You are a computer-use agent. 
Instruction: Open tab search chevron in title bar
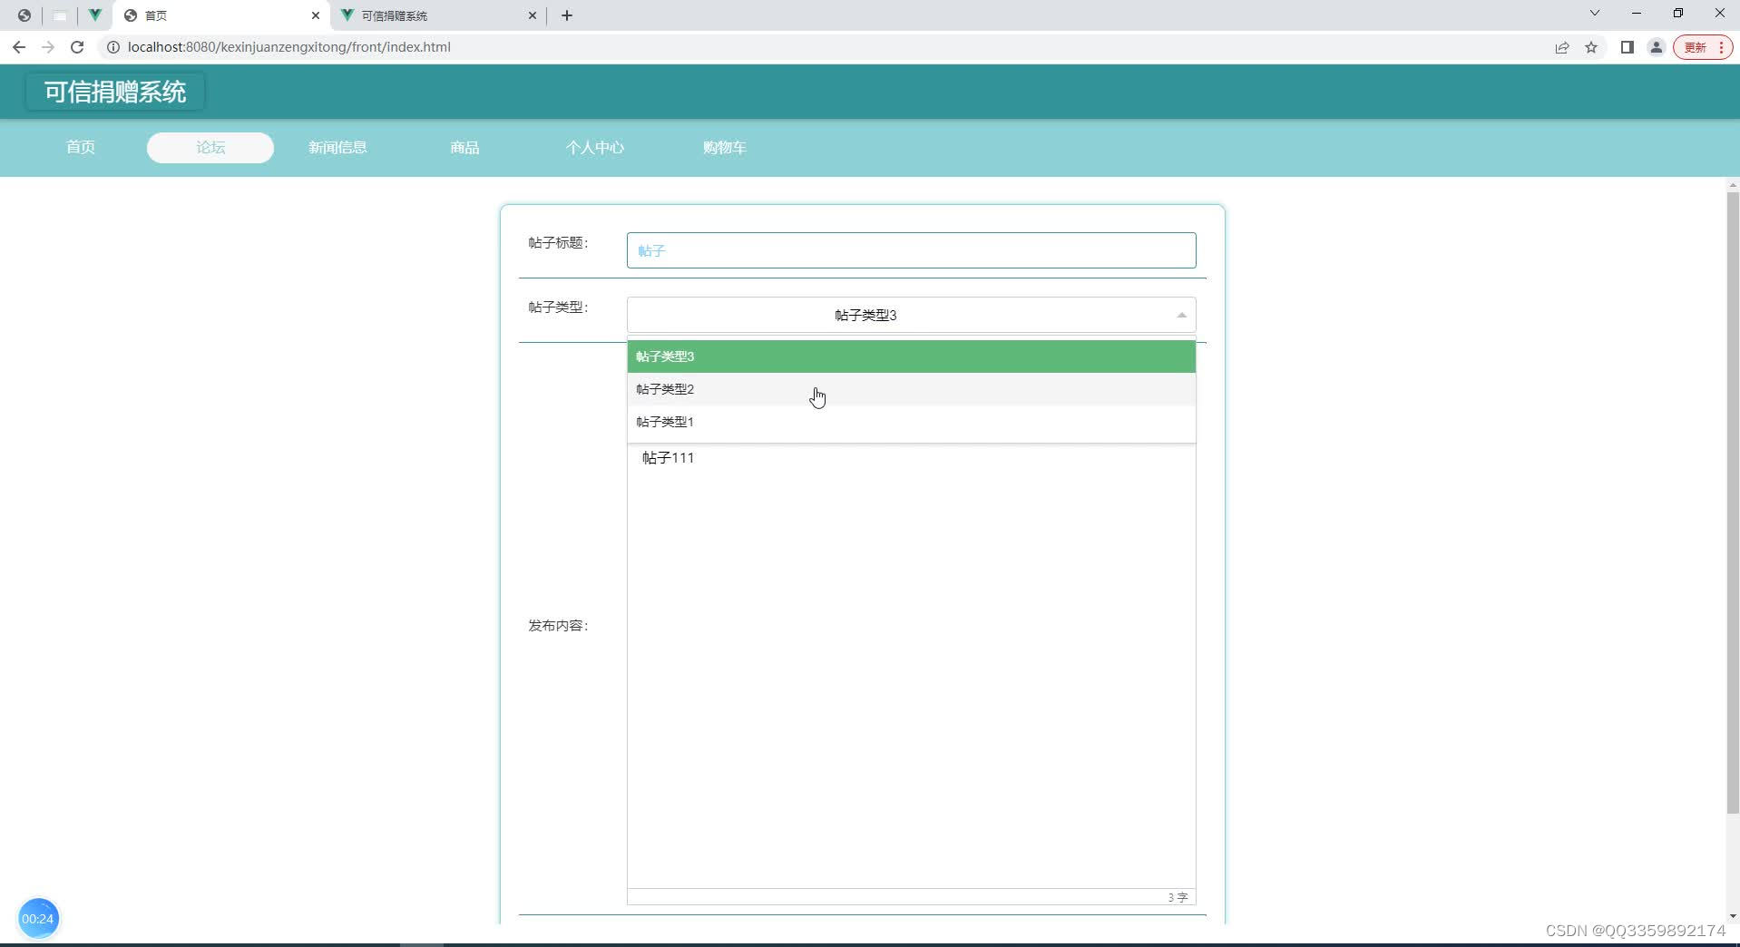(1594, 14)
